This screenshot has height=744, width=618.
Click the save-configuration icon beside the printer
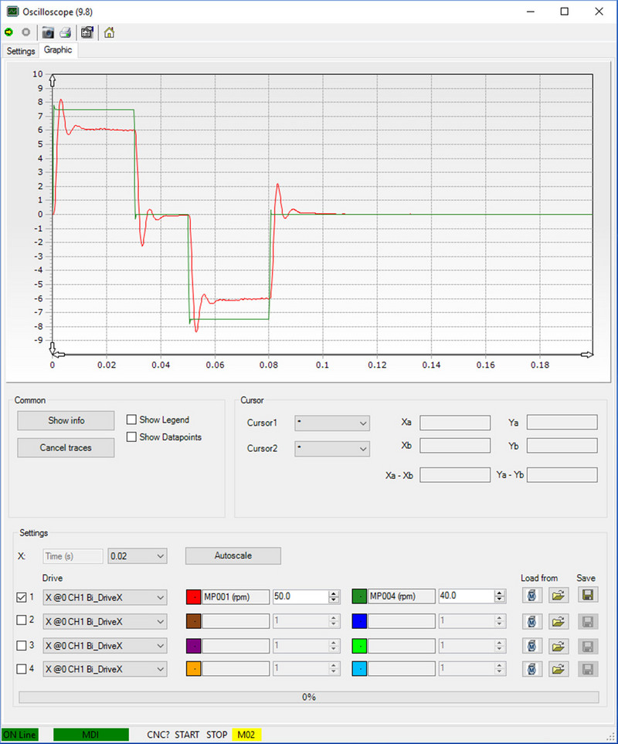pyautogui.click(x=87, y=32)
